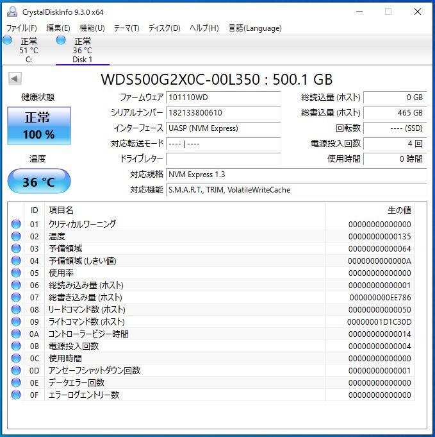Click the status orb for row 0B 電源投入回数
Viewport: 435px width, 437px height.
coord(16,346)
